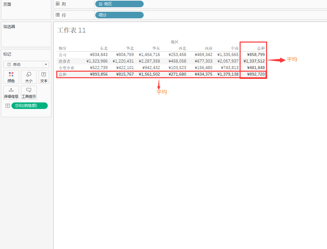Select the 华东 column header
This screenshot has height=249, width=327.
[x=156, y=48]
